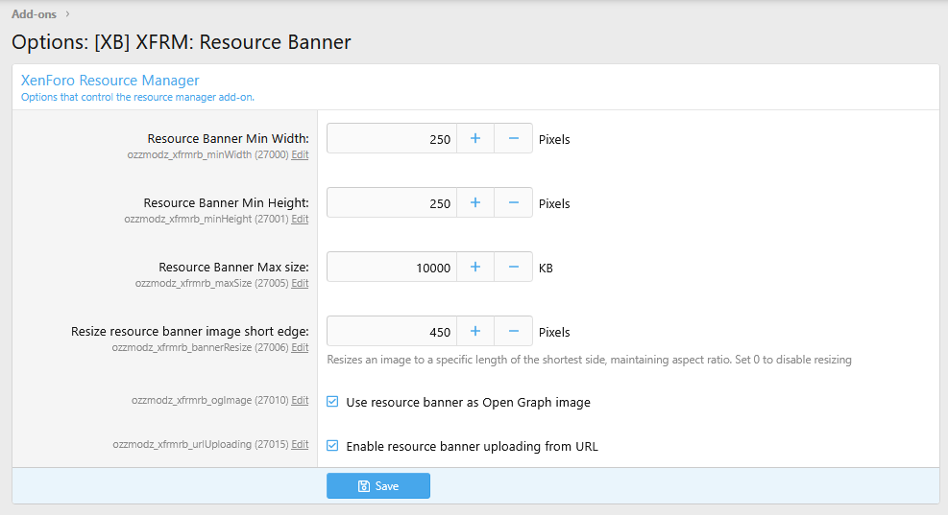Click minus stepper for Banner Min Height
948x515 pixels.
pos(513,203)
